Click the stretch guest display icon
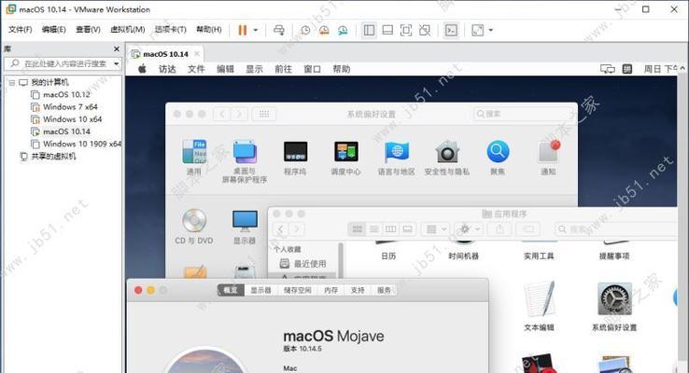The image size is (689, 373). pyautogui.click(x=478, y=30)
